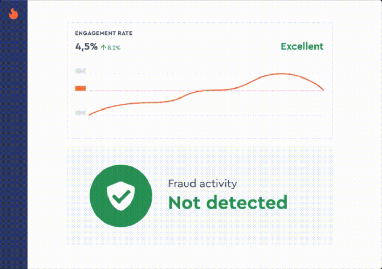
Task: Click the starting point of the orange curve
Action: [89, 115]
